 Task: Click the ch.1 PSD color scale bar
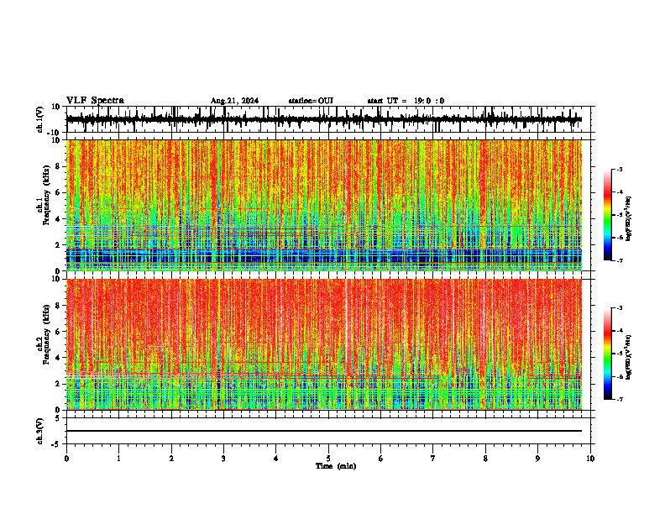pyautogui.click(x=608, y=215)
